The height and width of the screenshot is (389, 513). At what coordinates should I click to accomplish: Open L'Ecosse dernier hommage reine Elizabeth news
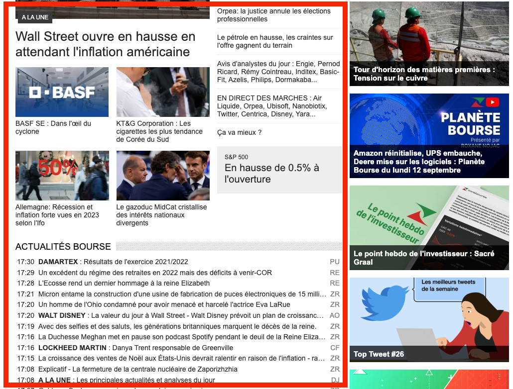pos(124,283)
